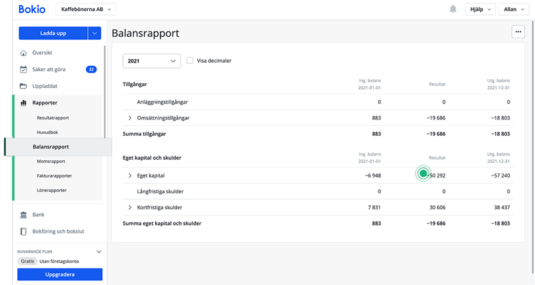
Task: Open Bokföring och bokslut in sidebar
Action: (57, 232)
